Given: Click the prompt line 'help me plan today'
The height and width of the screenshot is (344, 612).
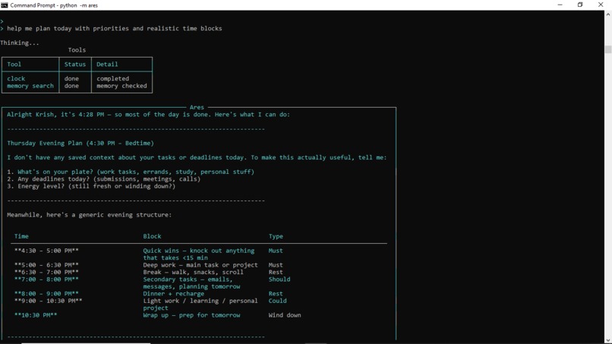Looking at the screenshot, I should click(115, 29).
